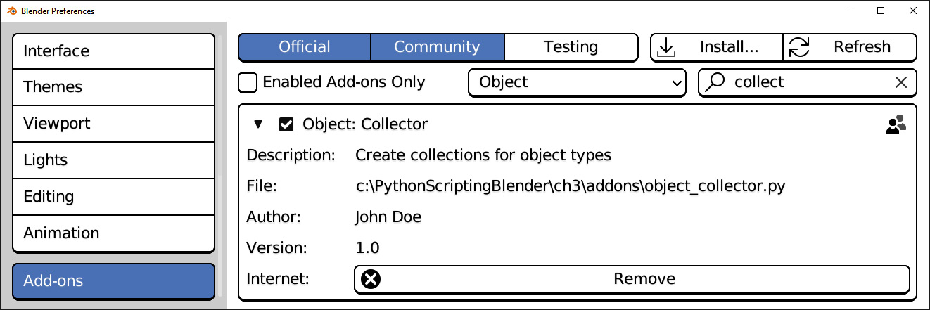Click the Remove add-on button
The image size is (930, 310).
pos(632,279)
